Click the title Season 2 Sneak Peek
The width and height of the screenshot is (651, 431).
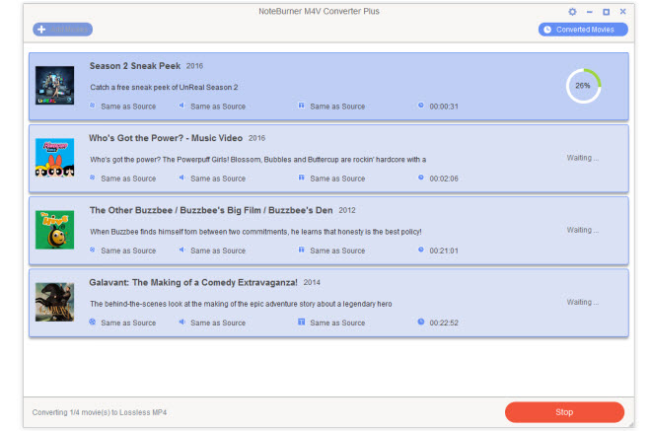[135, 66]
